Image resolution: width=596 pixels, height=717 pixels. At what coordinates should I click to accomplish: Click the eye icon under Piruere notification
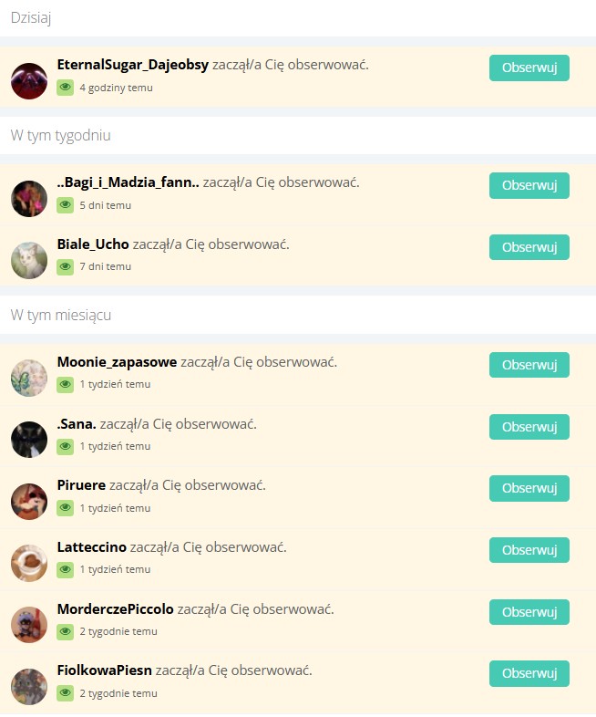(x=66, y=508)
